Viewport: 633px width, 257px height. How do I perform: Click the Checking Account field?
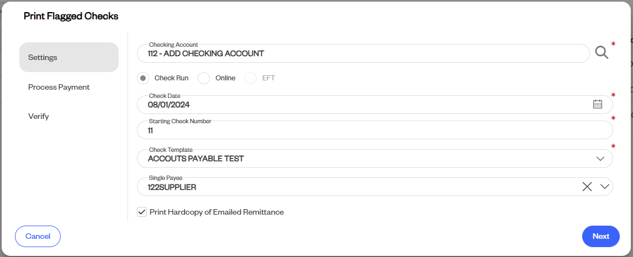click(x=363, y=53)
